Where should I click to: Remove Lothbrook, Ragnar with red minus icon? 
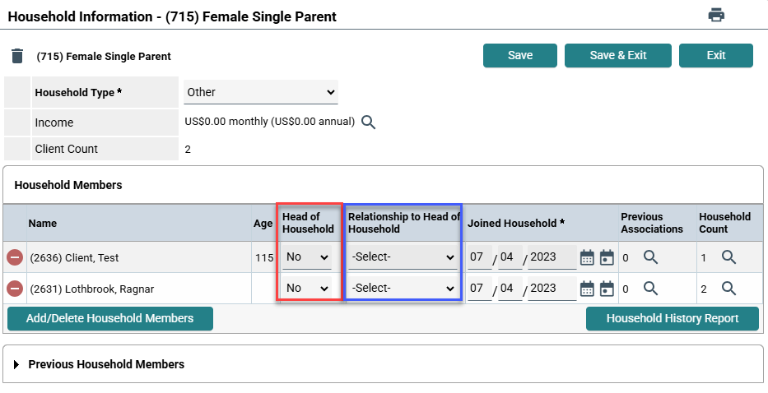click(x=15, y=289)
